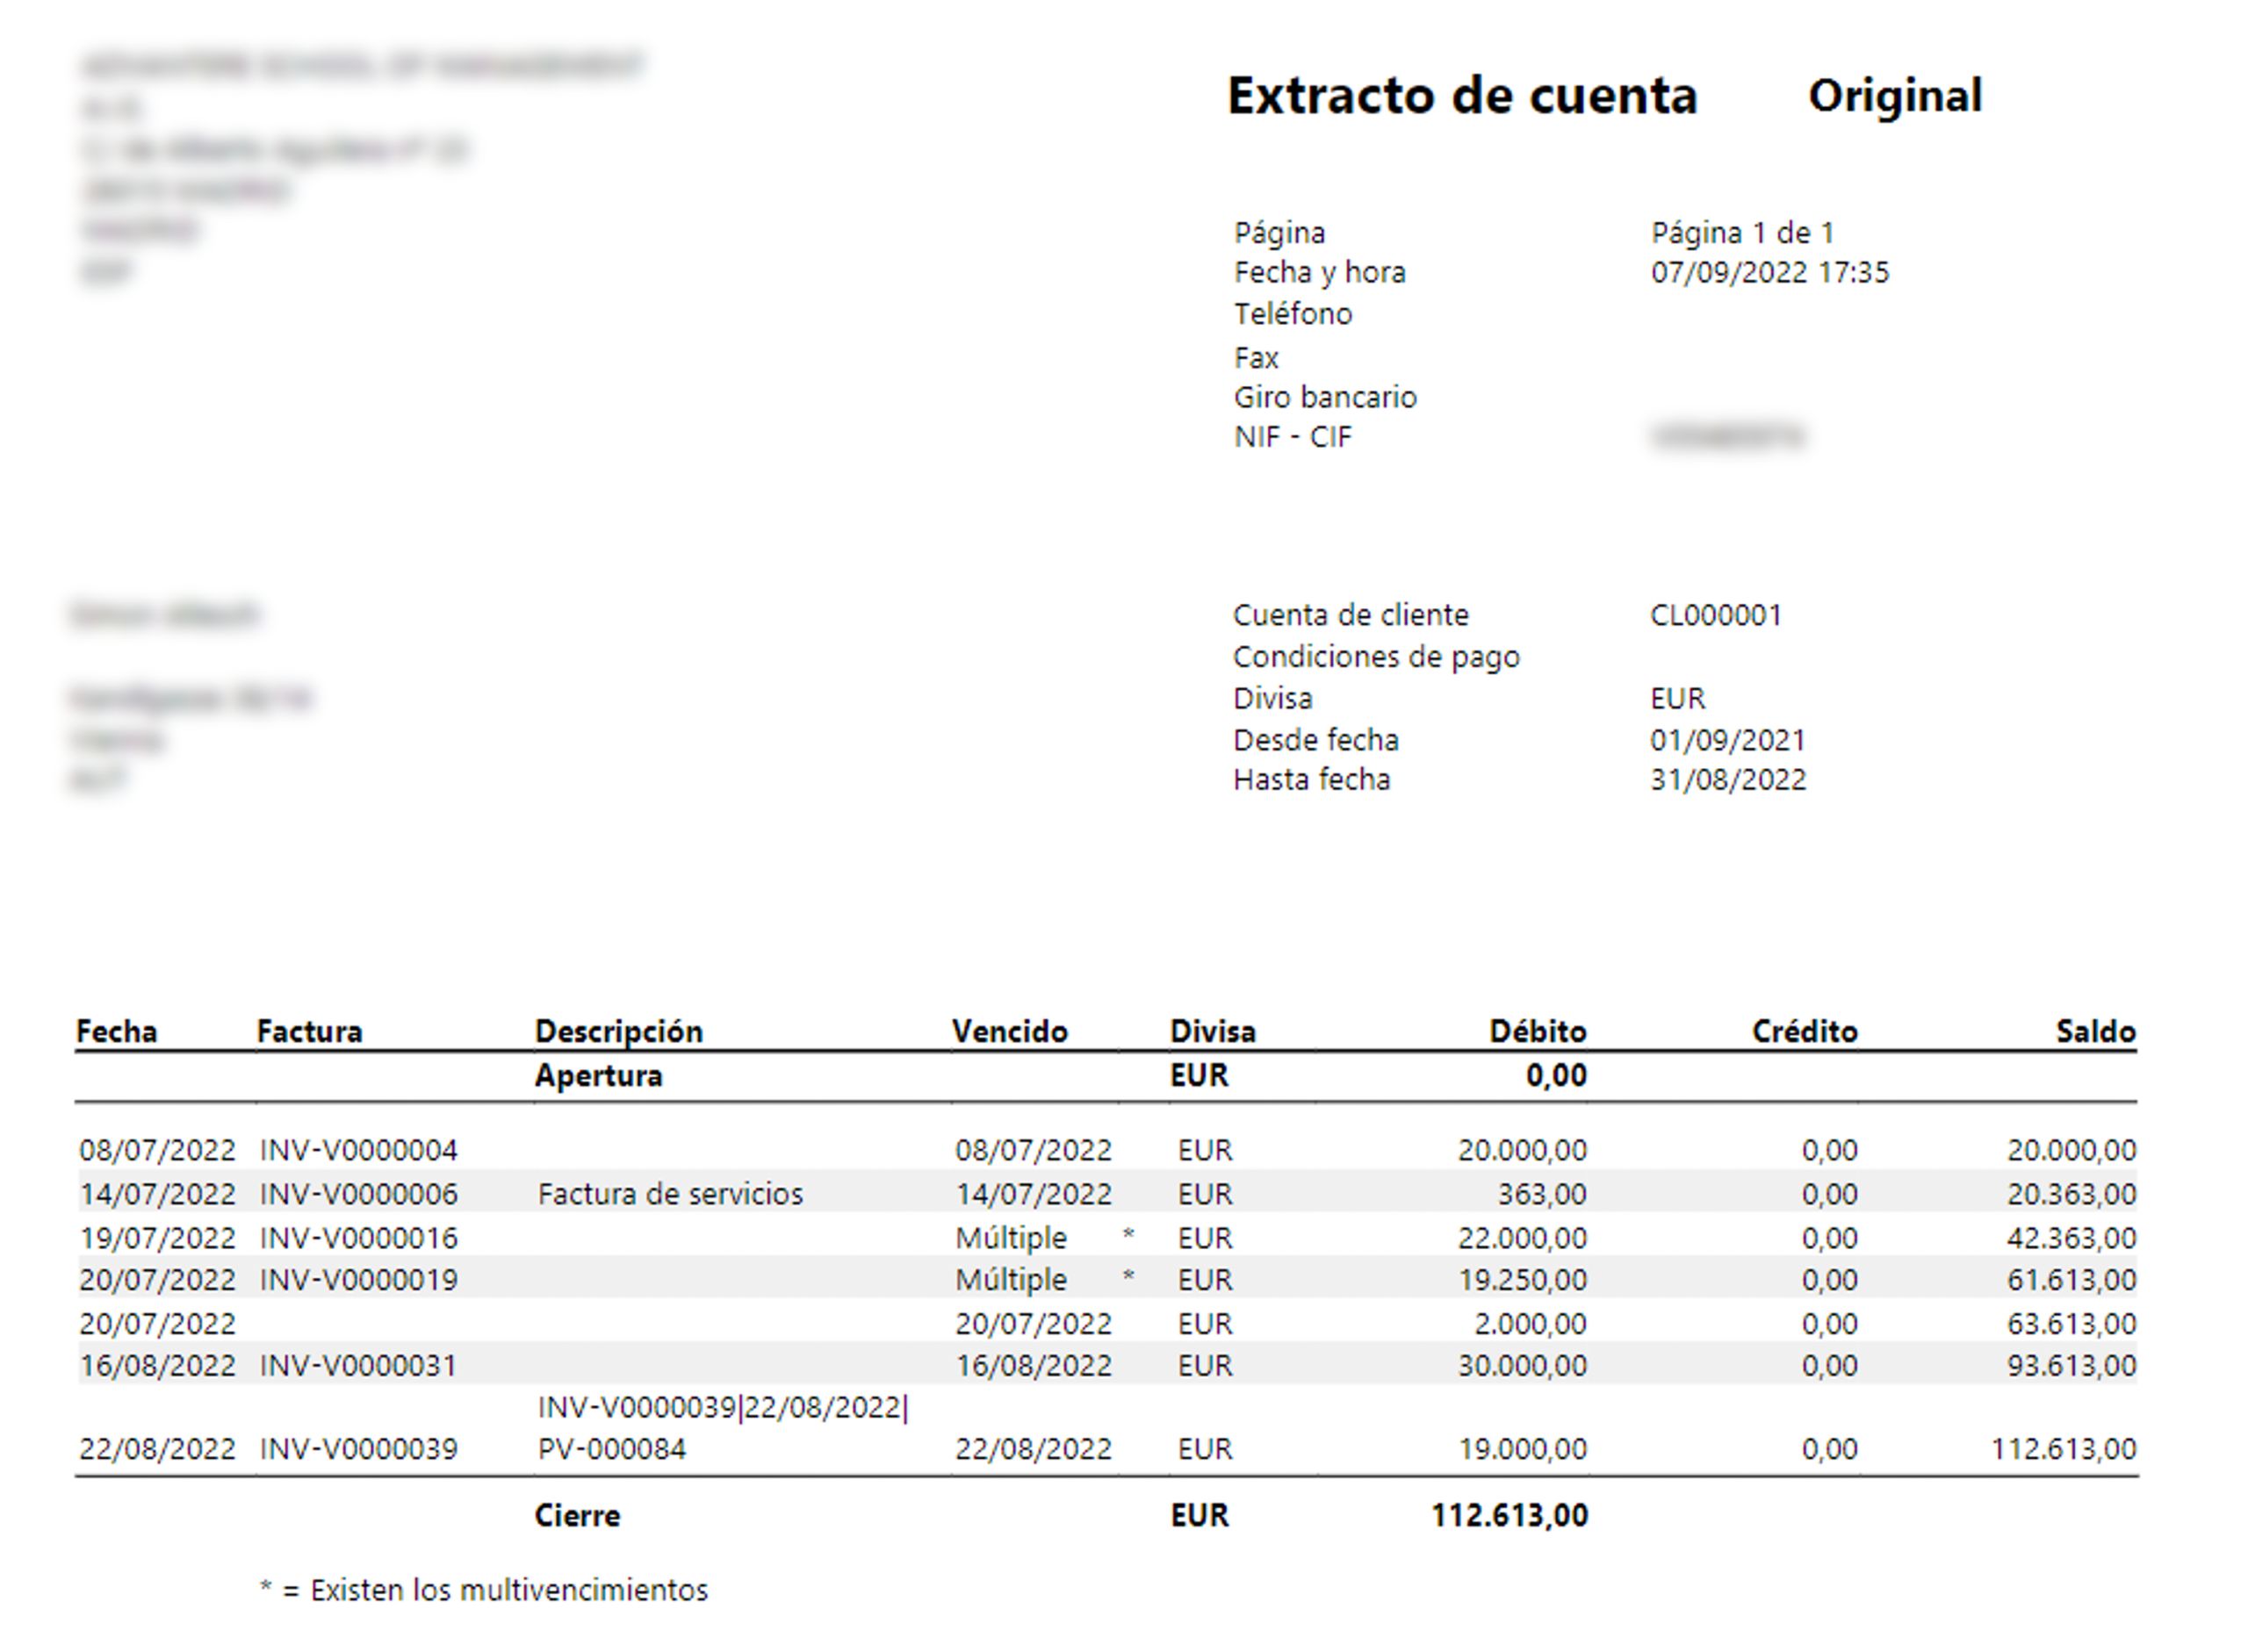This screenshot has width=2248, height=1652.
Task: Click the 'Teléfono' label
Action: (1293, 314)
